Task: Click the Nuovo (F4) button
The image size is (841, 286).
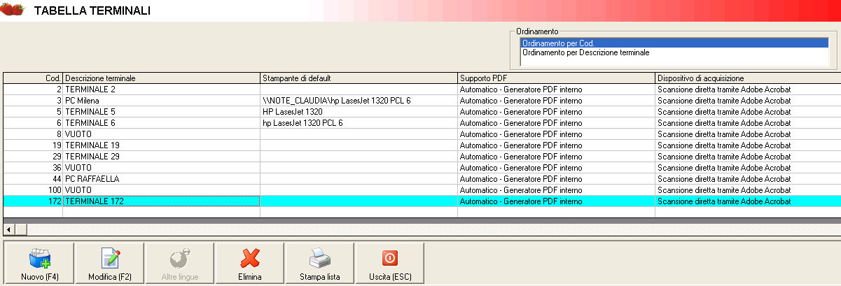Action: [39, 264]
